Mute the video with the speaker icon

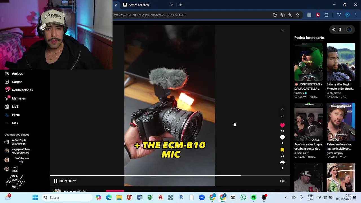pos(282,181)
